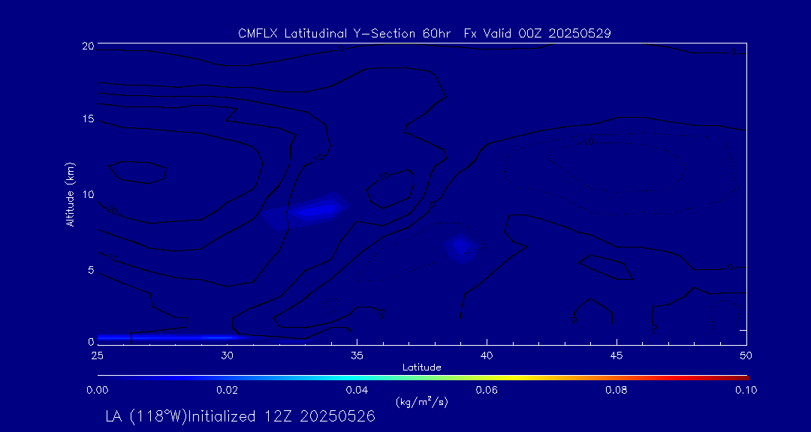Click the x-axis tick label 30
Viewport: 811px width, 432px height.
point(227,355)
